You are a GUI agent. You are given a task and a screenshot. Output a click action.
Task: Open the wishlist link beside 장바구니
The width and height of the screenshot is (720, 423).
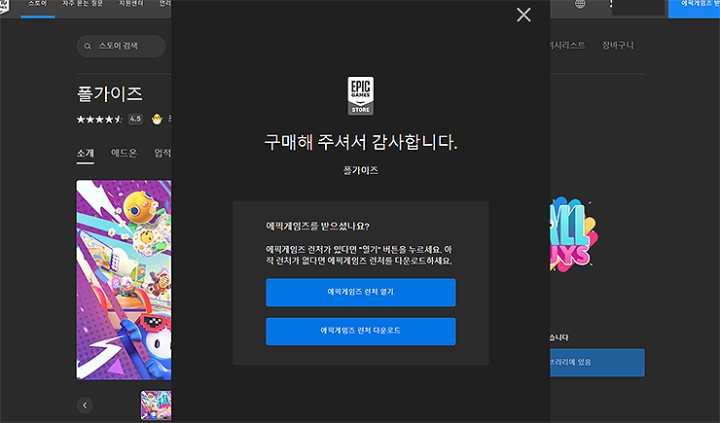(567, 46)
